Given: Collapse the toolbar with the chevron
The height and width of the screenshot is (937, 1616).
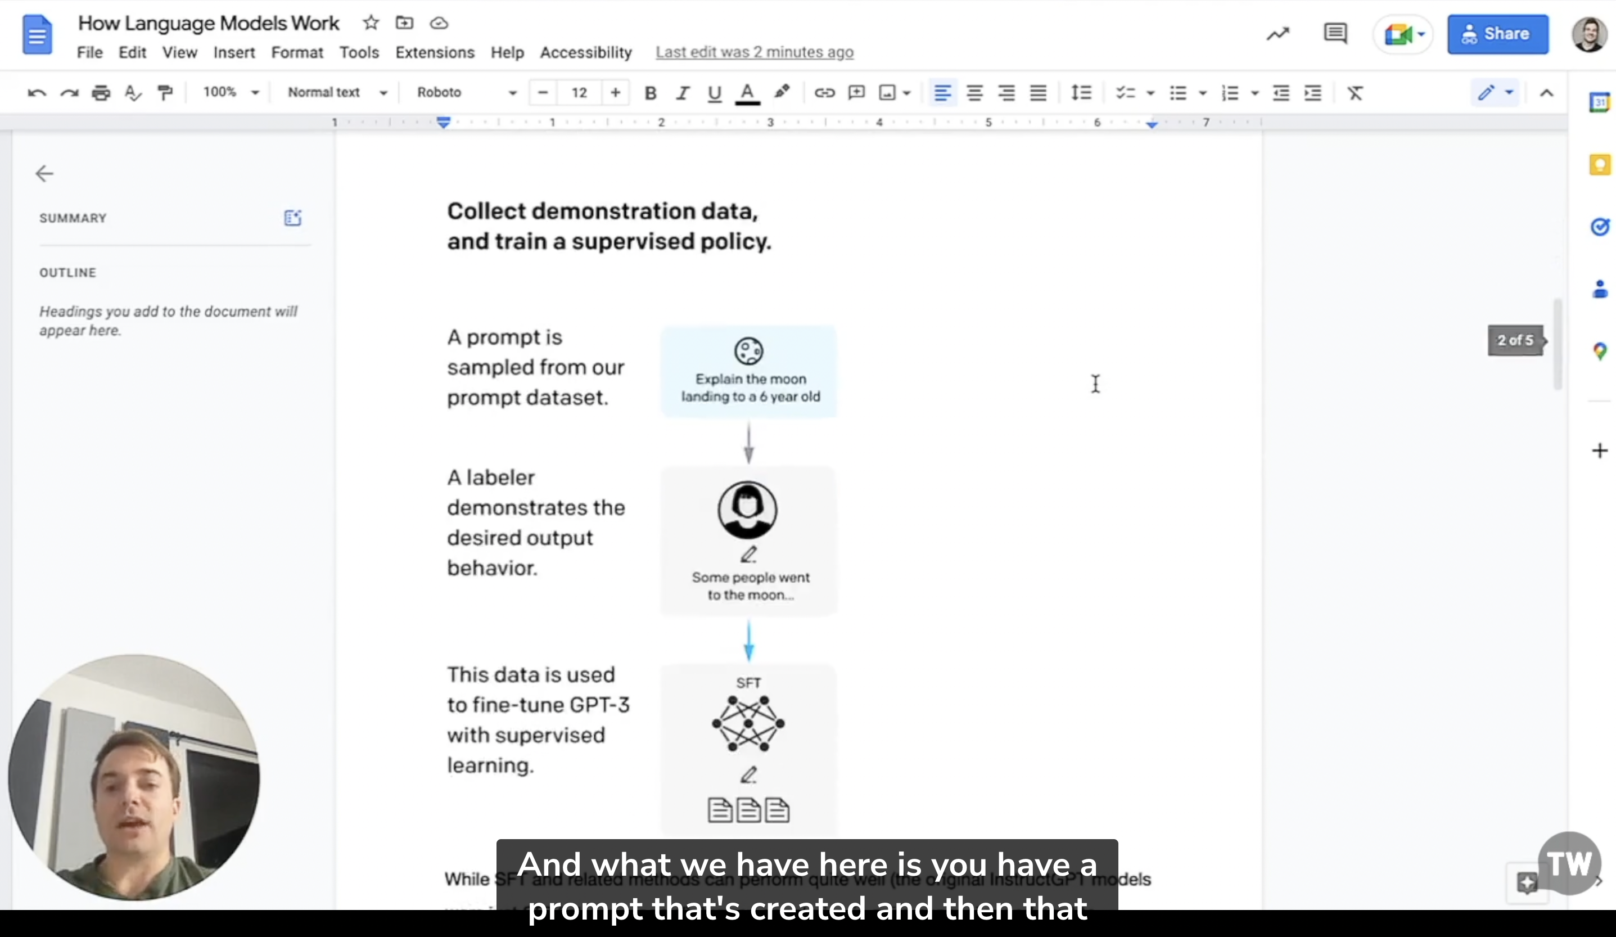Looking at the screenshot, I should pyautogui.click(x=1547, y=93).
